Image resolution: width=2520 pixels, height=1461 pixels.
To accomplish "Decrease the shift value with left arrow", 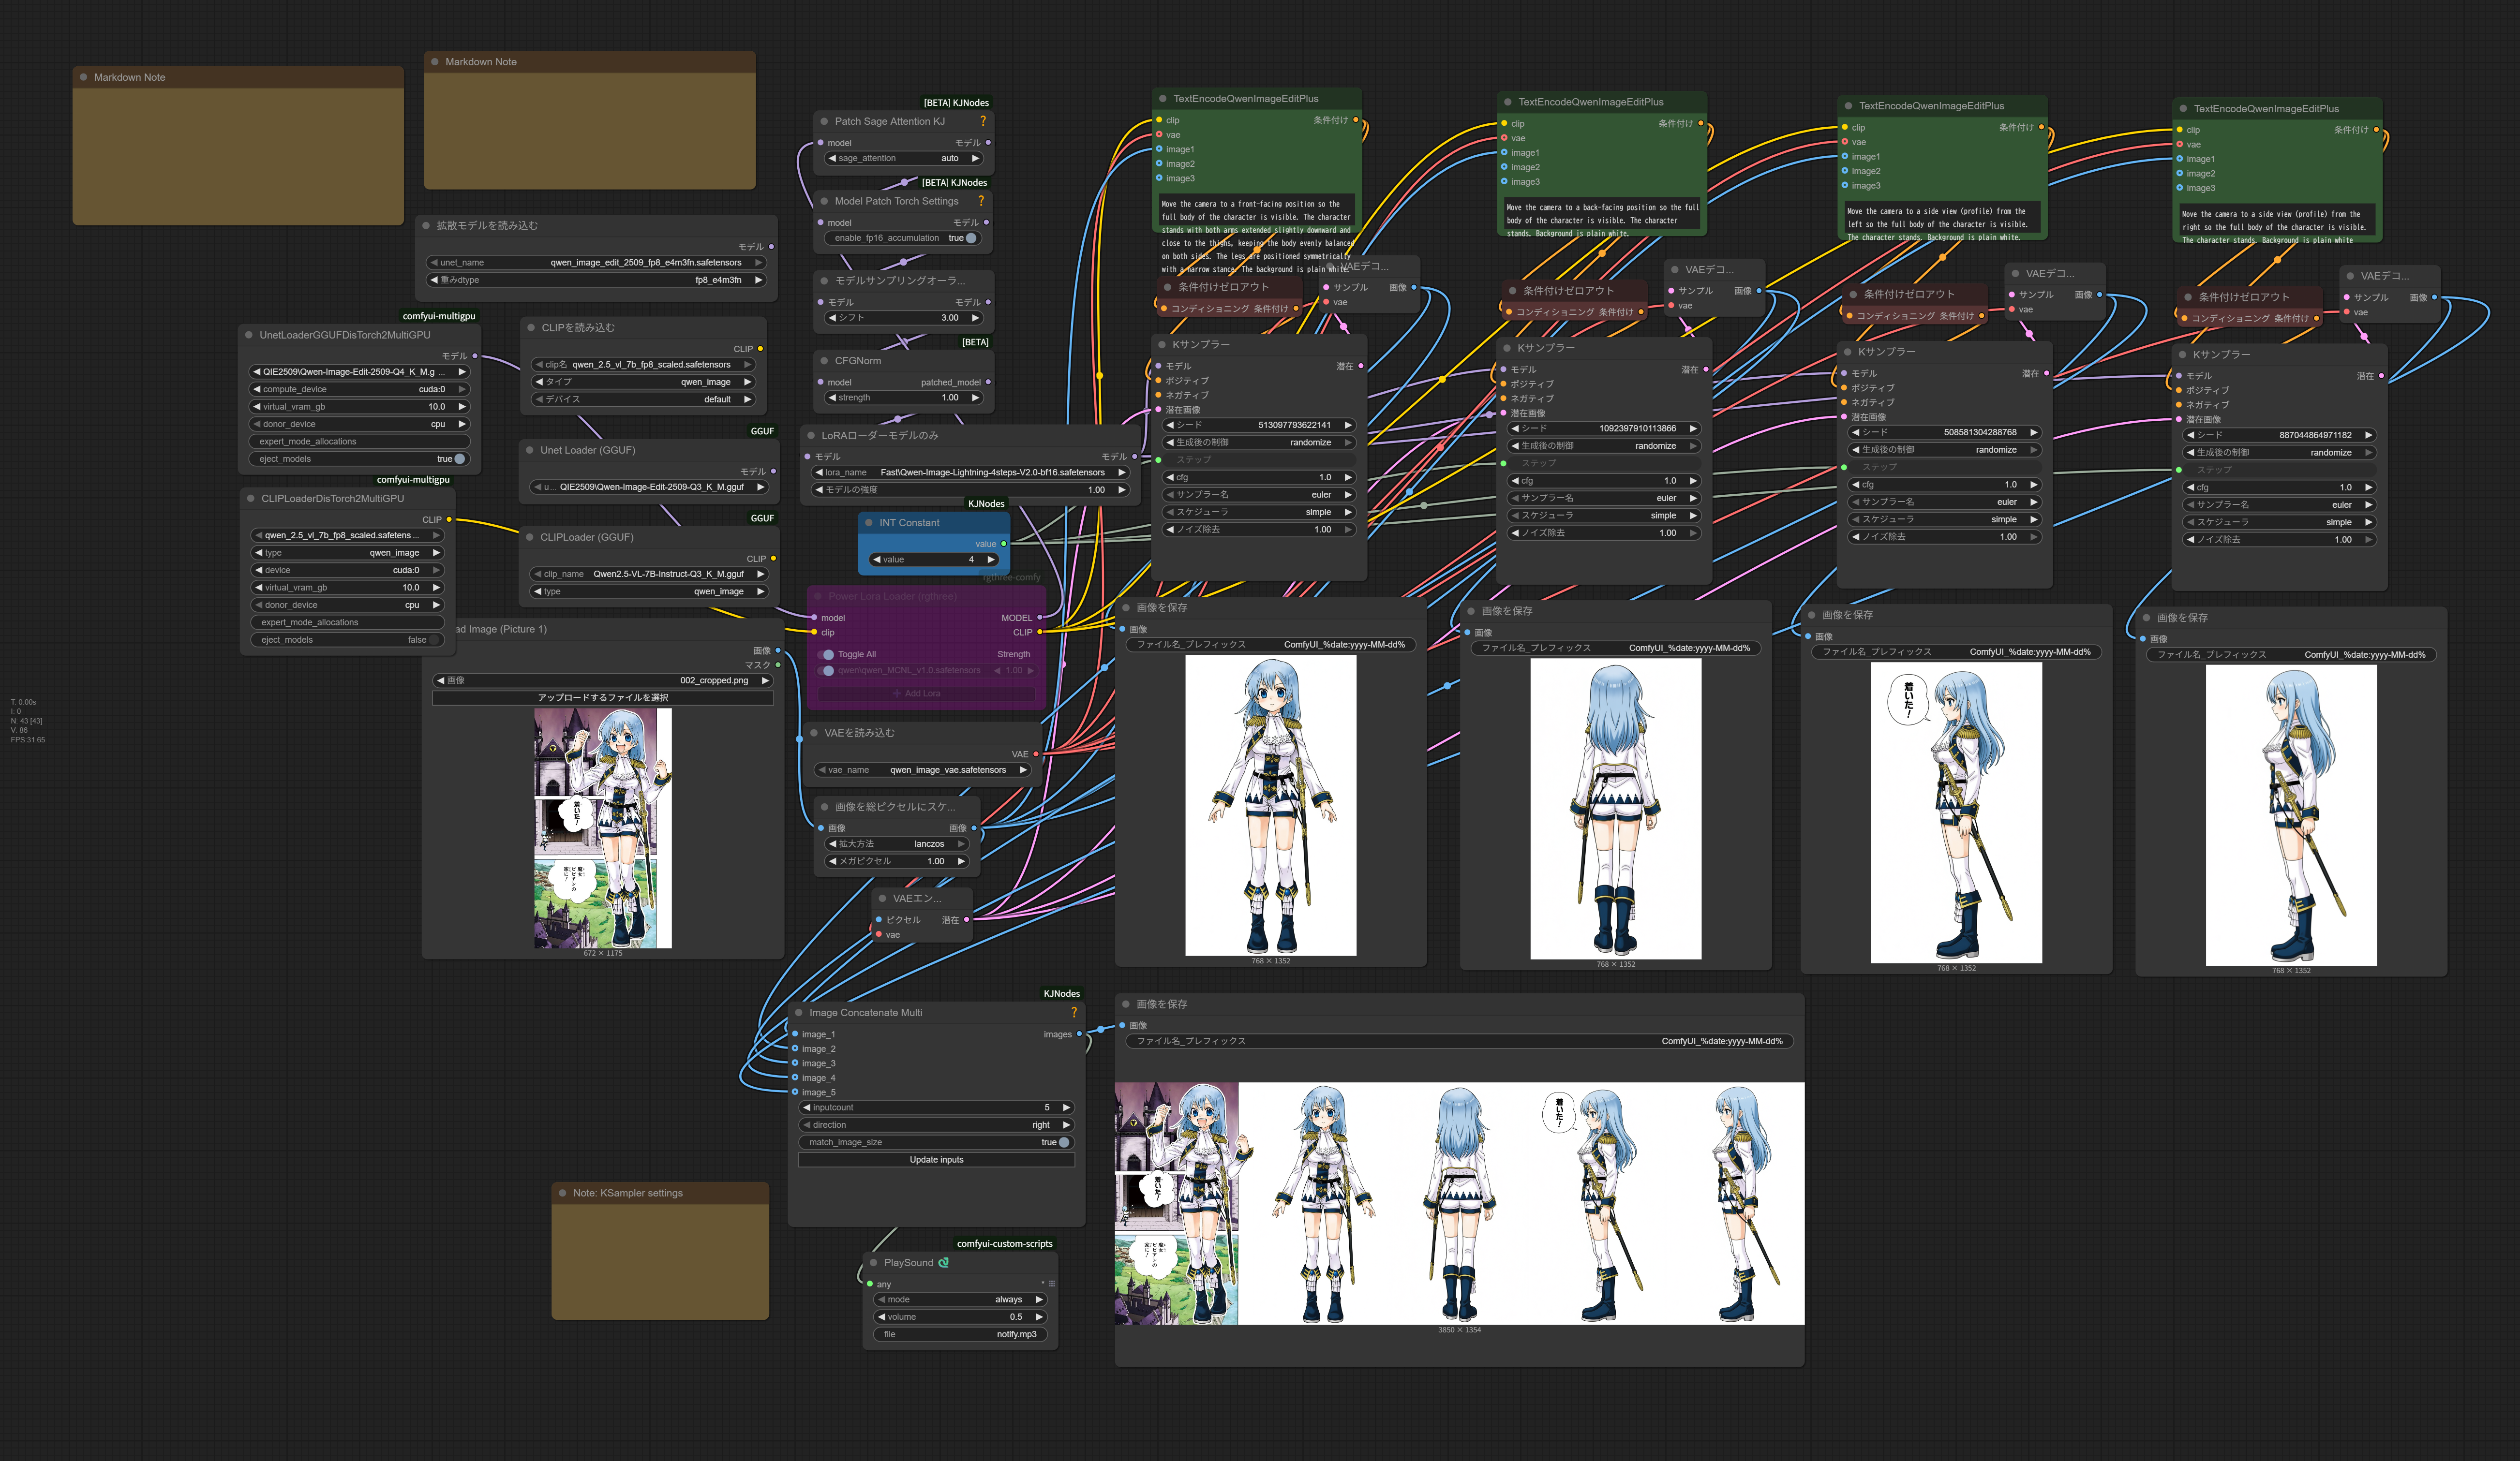I will coord(832,318).
